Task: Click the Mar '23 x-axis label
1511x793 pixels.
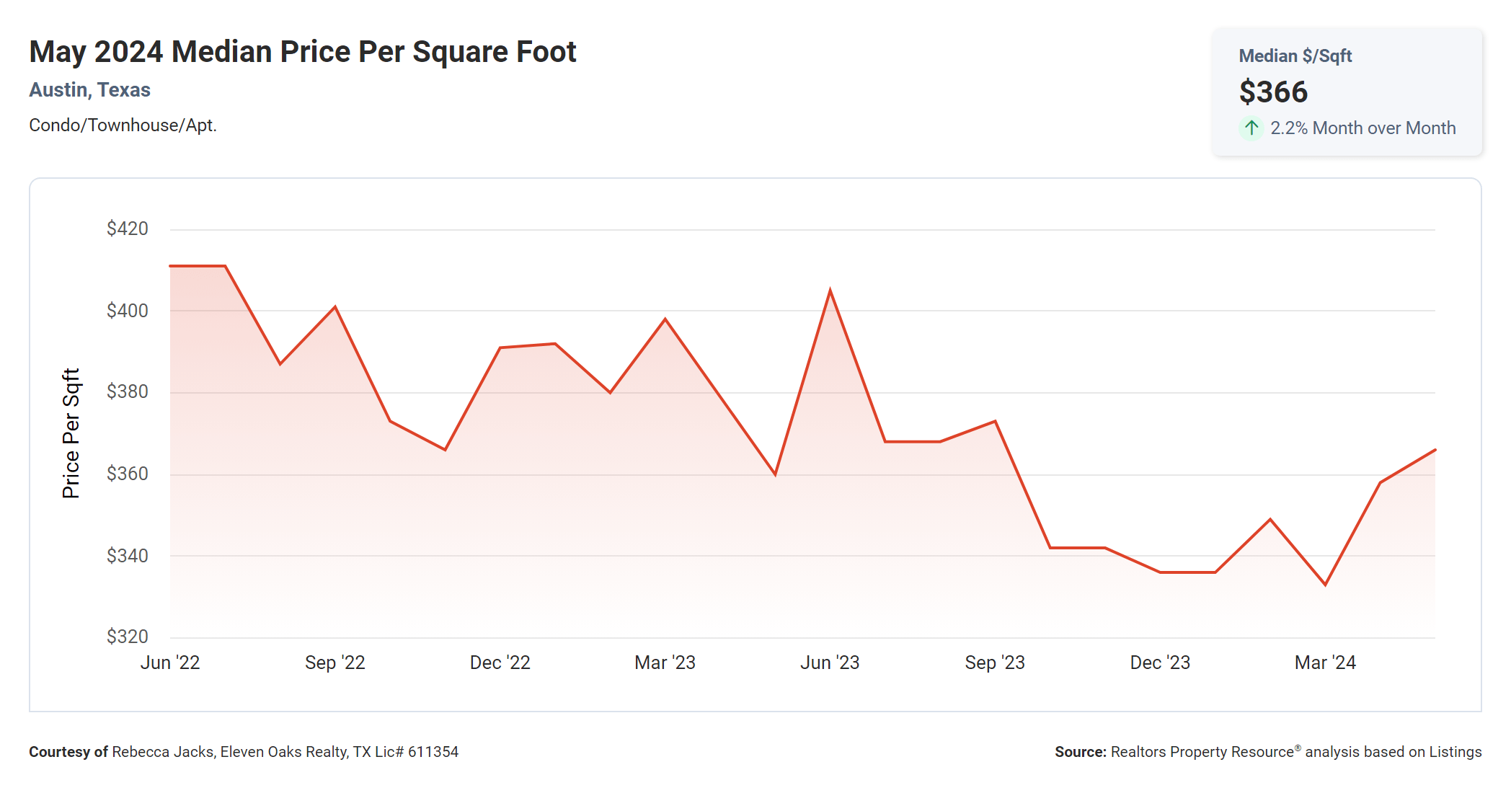Action: pyautogui.click(x=665, y=663)
